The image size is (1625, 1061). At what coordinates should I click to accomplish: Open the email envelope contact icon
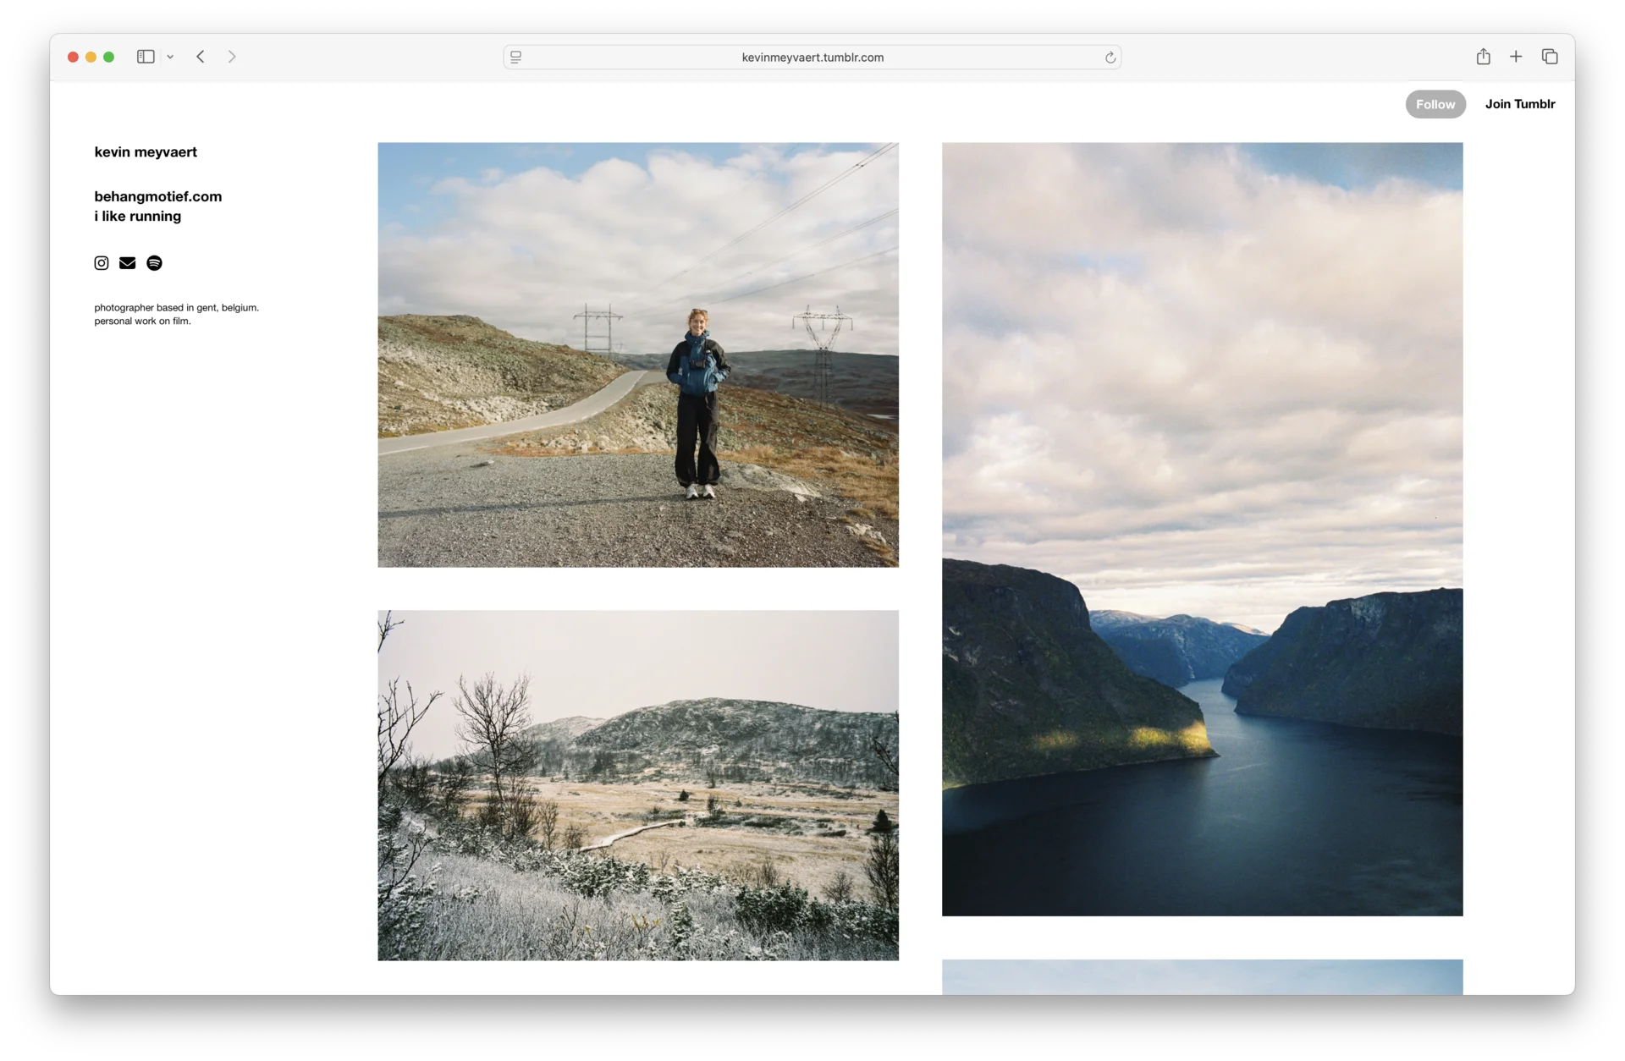(127, 262)
